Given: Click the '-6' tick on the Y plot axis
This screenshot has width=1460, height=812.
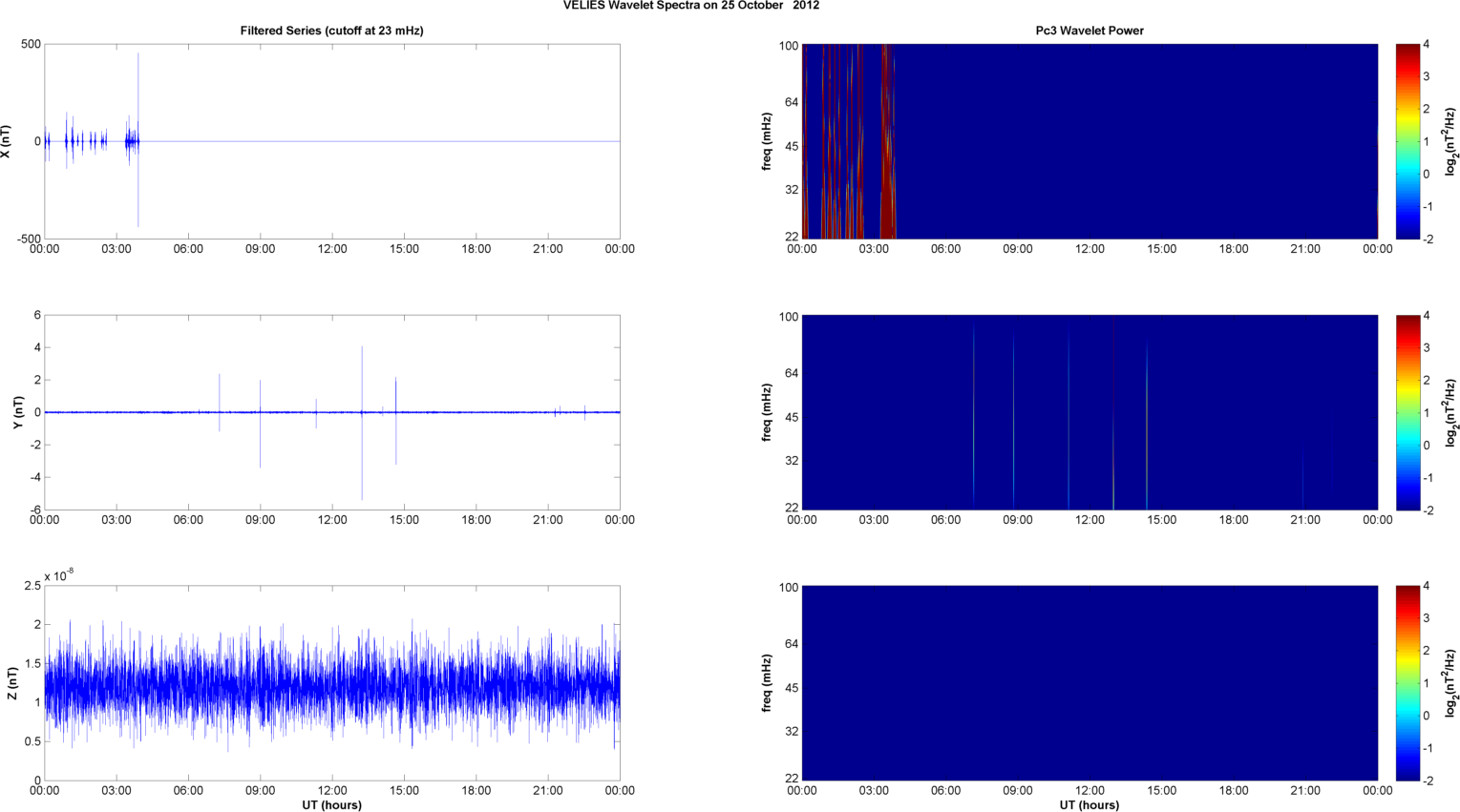Looking at the screenshot, I should [x=35, y=510].
